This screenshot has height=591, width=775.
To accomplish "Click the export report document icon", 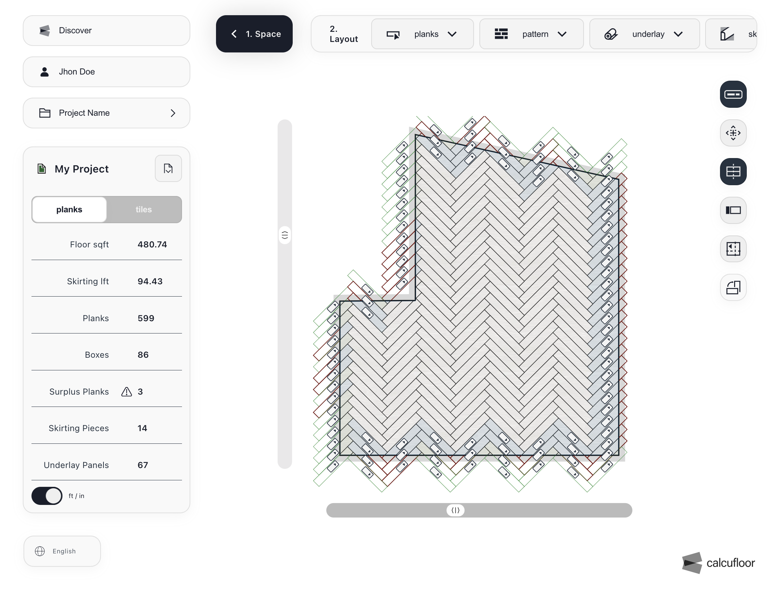I will pos(168,168).
